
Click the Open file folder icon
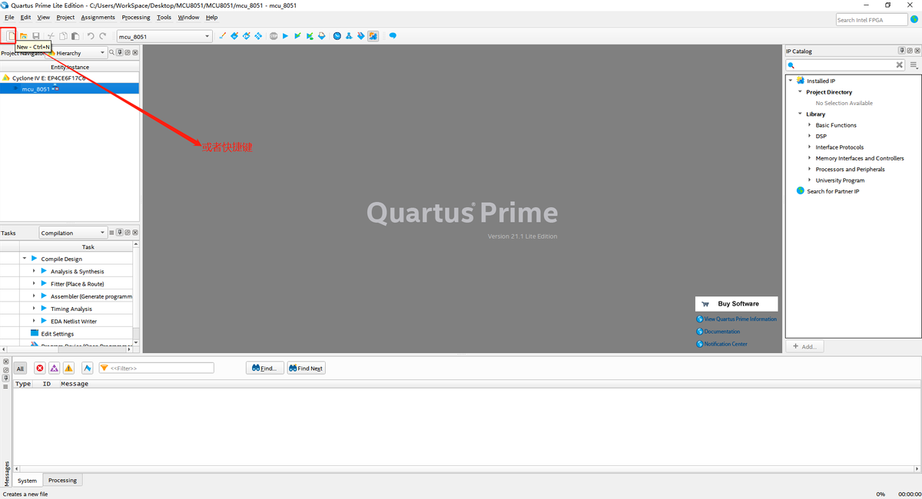click(x=23, y=36)
